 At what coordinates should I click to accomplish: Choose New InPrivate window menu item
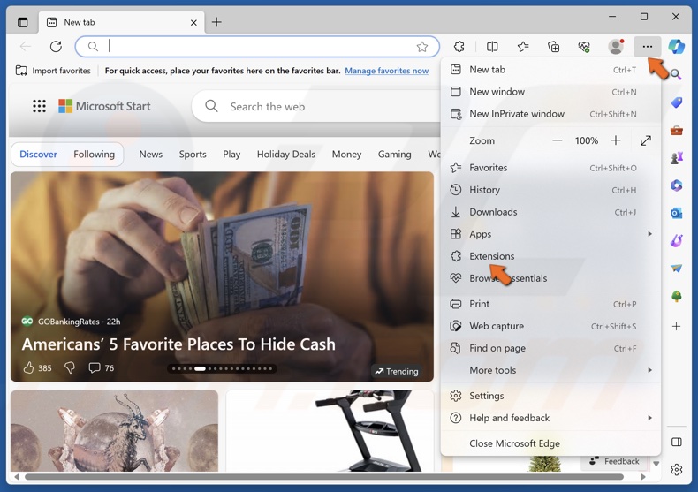(550, 114)
